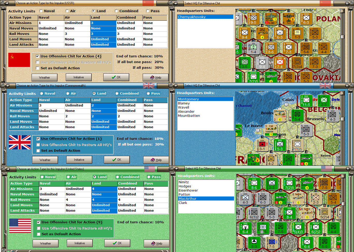
Task: Select Pass radio button in Commonwealth dialog
Action: tap(148, 94)
